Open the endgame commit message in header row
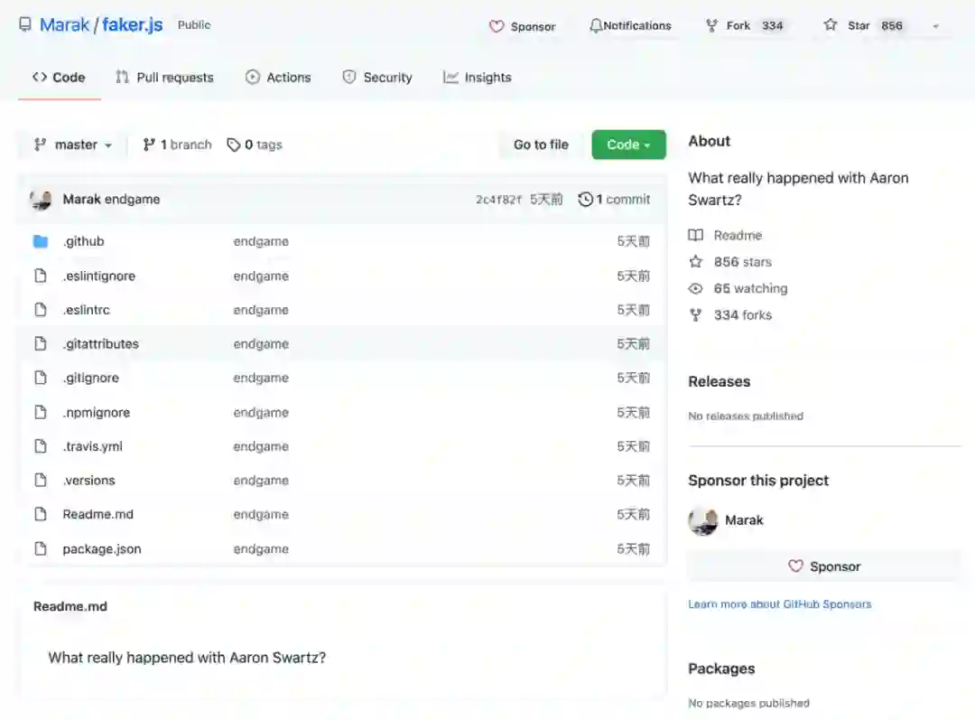Viewport: 975px width, 720px height. click(x=132, y=199)
